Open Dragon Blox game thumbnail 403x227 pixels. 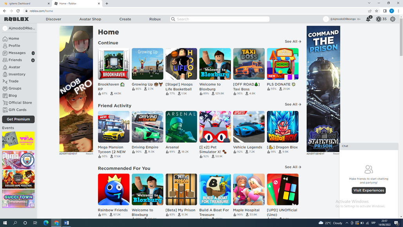(283, 126)
